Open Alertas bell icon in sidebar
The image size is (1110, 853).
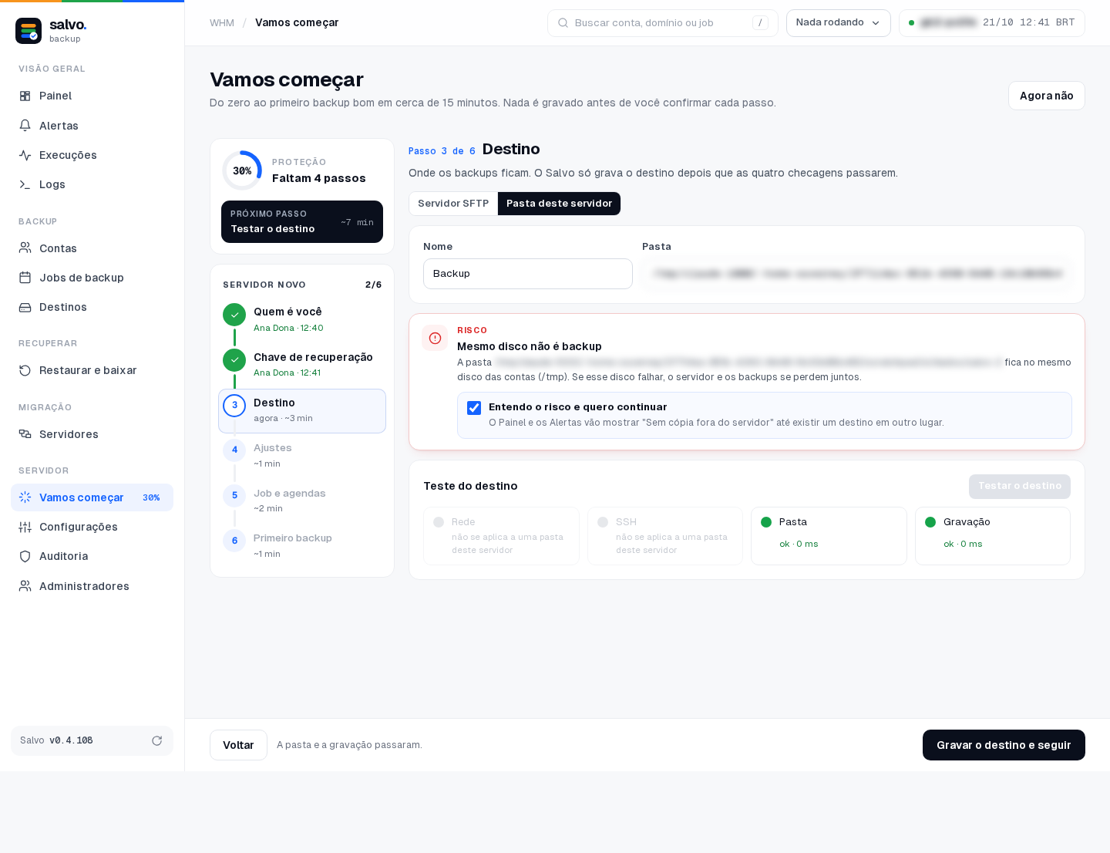(25, 126)
